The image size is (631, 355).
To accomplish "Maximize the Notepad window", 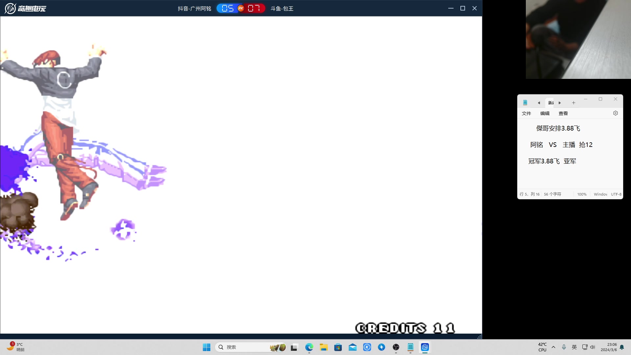I will coord(600,99).
